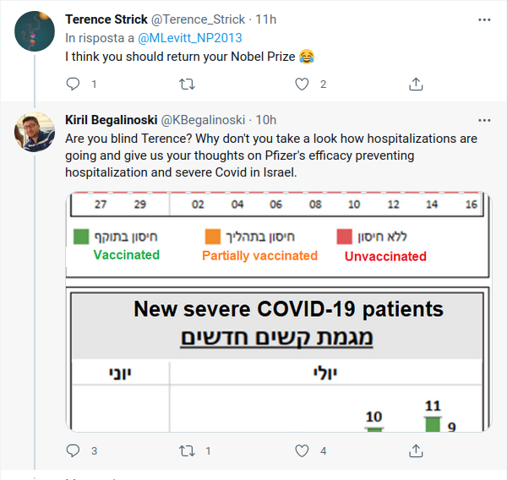Like Kiril Begalinoski's tweet
507x480 pixels.
point(303,451)
